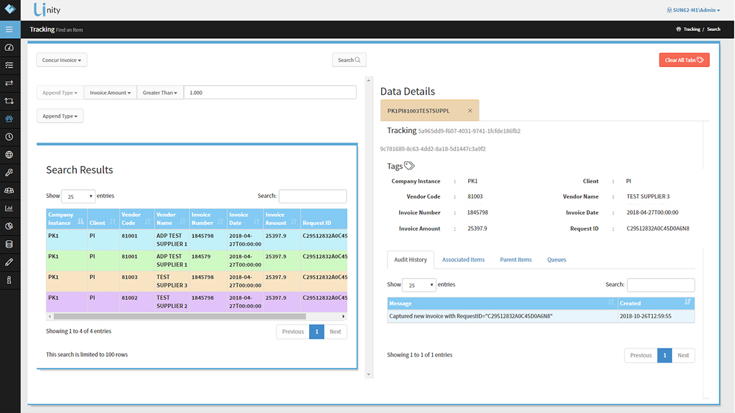Open the clock schedule sidebar icon
This screenshot has height=413, width=735.
pyautogui.click(x=10, y=137)
